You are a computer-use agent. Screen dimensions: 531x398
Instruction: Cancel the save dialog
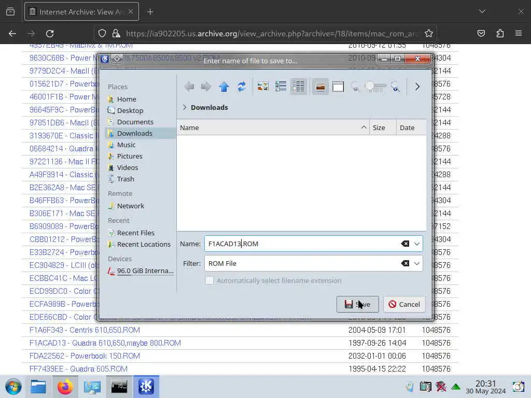point(404,304)
